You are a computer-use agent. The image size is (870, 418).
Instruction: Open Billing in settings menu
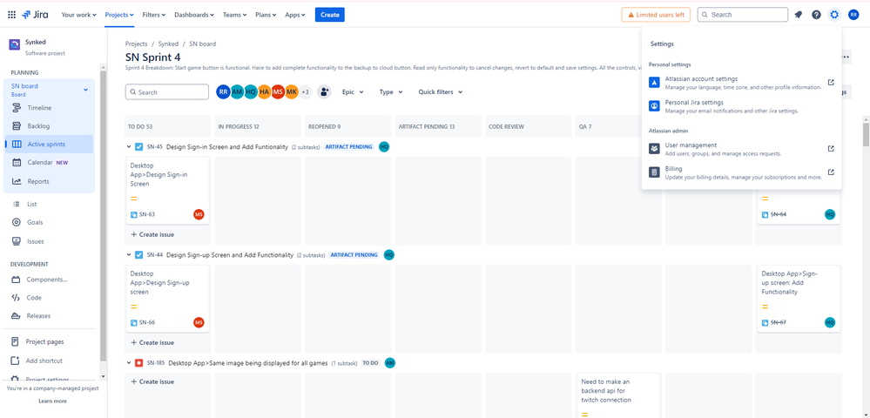click(x=741, y=172)
